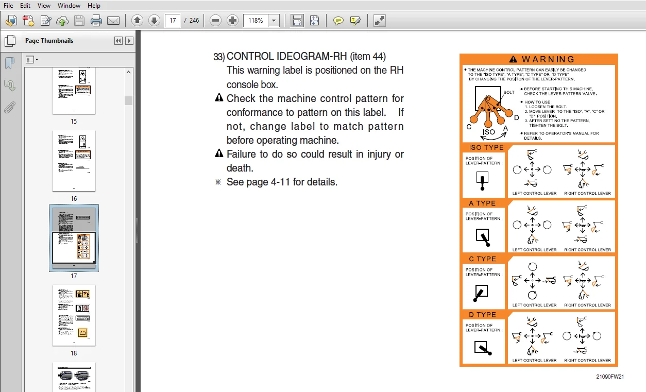Expand the thumbnails panel with single-arrow button
This screenshot has width=646, height=392.
pos(129,41)
